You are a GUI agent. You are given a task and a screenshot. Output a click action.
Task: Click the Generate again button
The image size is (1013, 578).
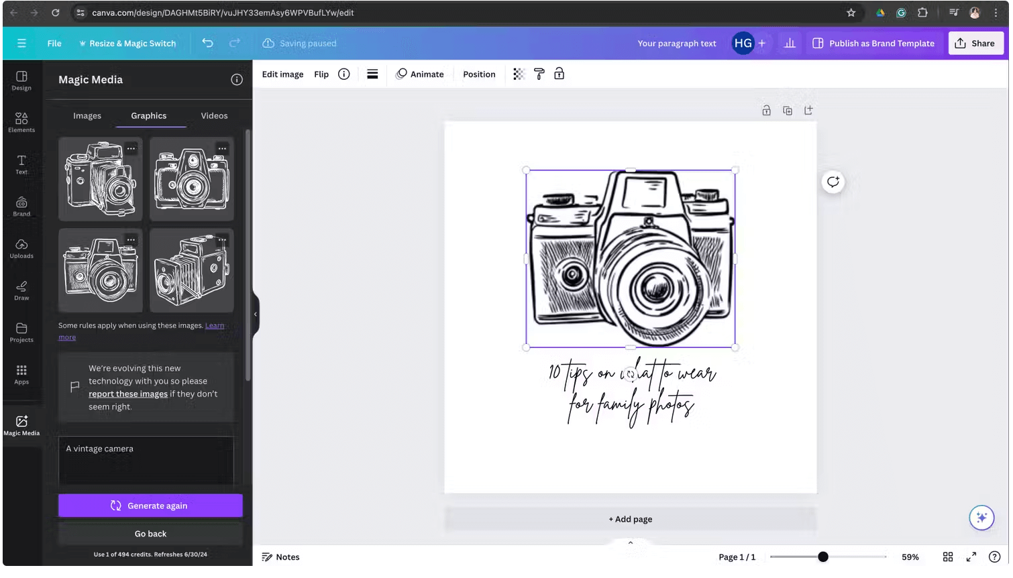[x=150, y=505]
